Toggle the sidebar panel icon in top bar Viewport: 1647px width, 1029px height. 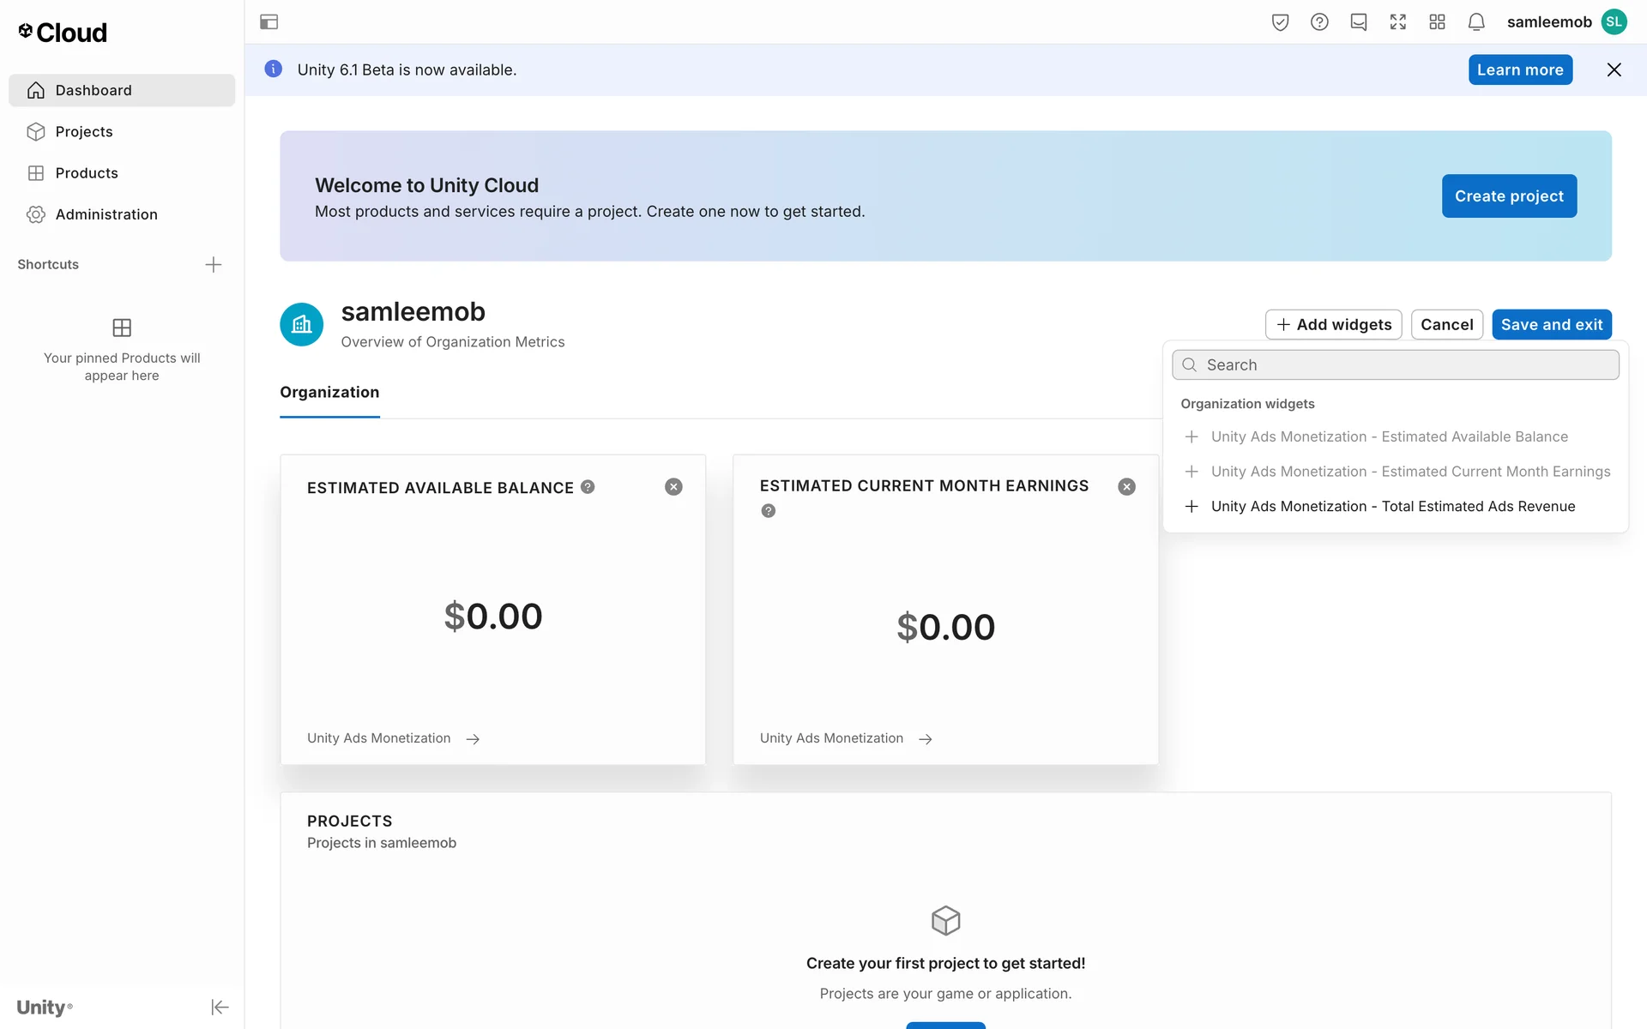click(x=268, y=22)
